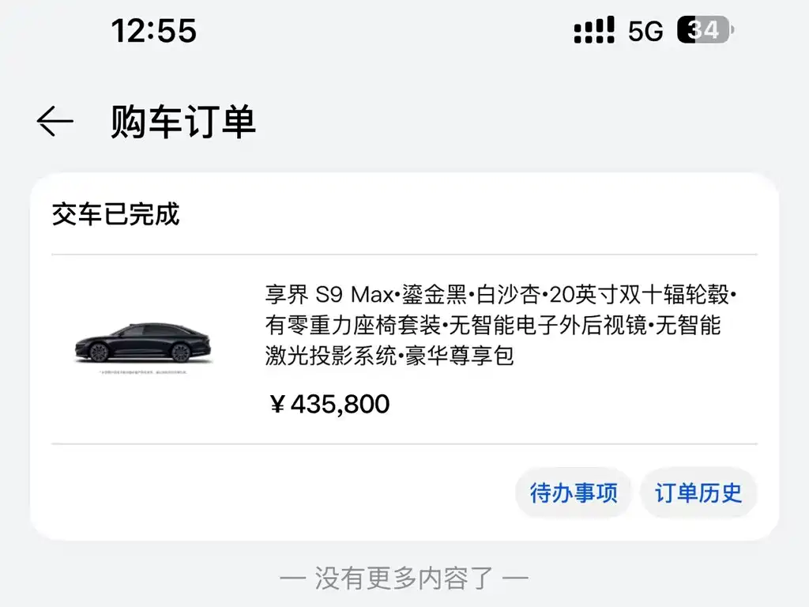Open the black sedan car thumbnail

(144, 342)
